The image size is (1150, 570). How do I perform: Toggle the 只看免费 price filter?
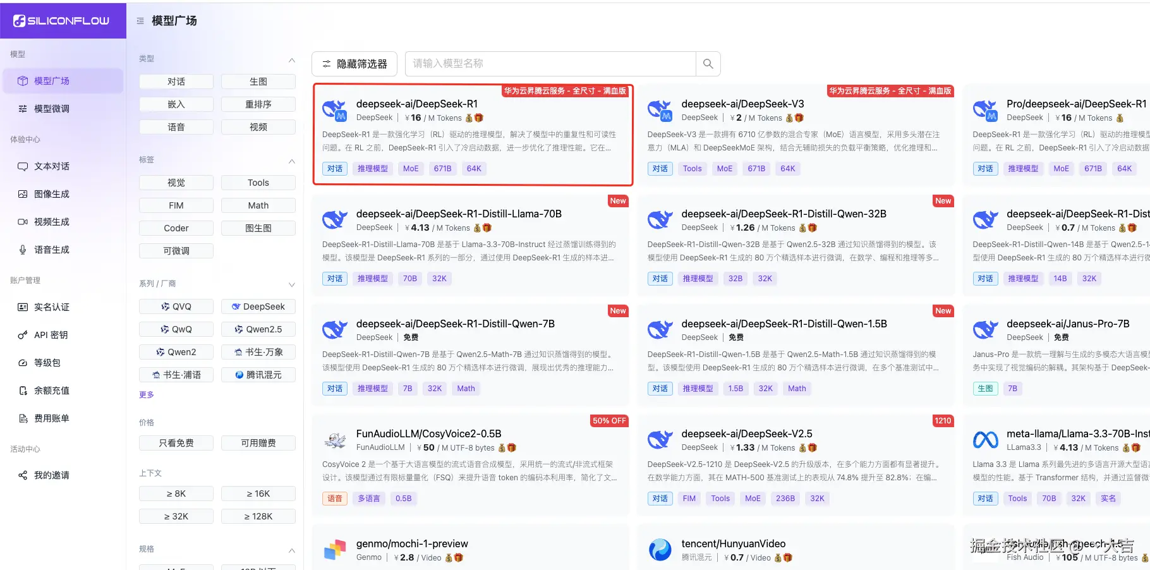[176, 443]
